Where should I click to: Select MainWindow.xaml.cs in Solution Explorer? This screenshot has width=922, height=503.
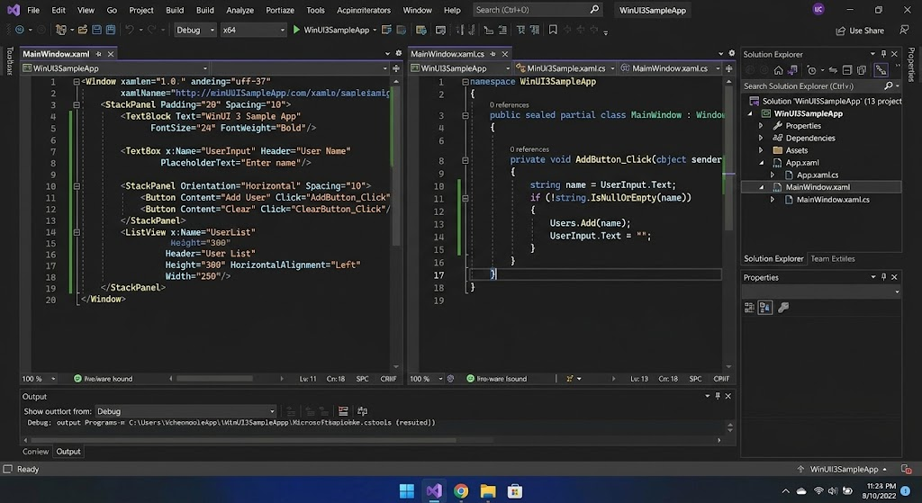(832, 199)
